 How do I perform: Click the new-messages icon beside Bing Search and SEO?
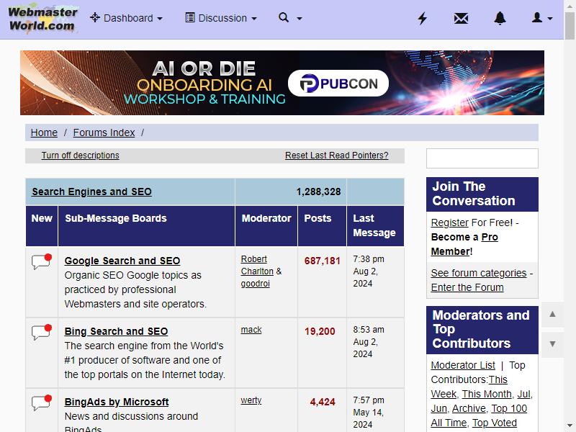[42, 332]
